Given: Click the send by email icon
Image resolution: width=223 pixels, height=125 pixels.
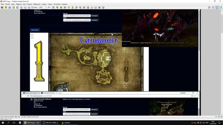Looking at the screenshot, I should point(92,7).
